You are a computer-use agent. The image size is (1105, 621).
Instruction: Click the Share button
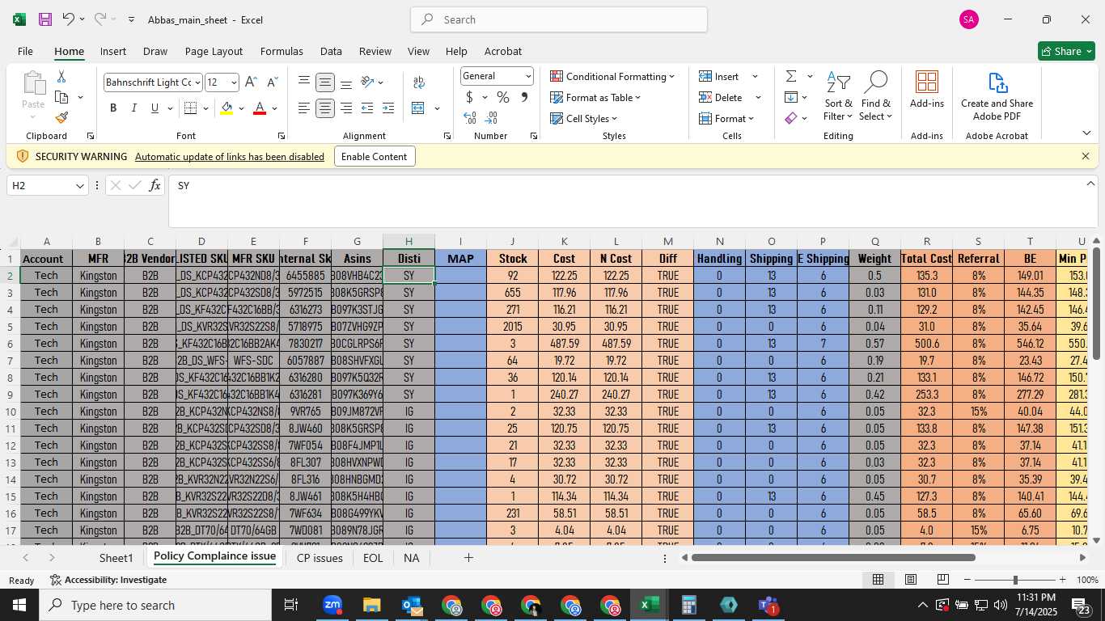pyautogui.click(x=1066, y=51)
